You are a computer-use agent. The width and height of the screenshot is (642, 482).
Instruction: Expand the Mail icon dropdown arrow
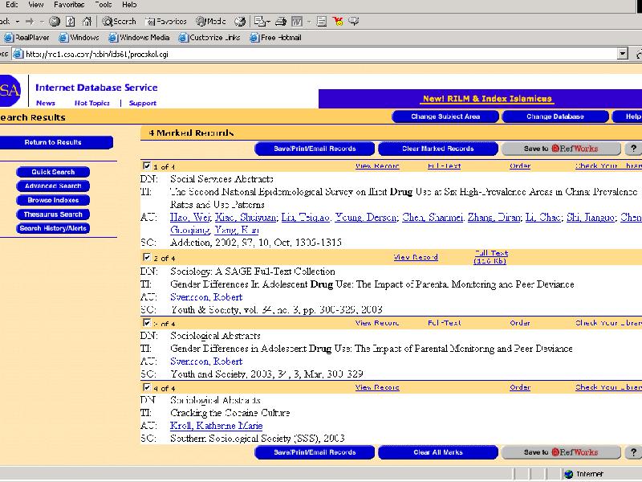[x=268, y=22]
